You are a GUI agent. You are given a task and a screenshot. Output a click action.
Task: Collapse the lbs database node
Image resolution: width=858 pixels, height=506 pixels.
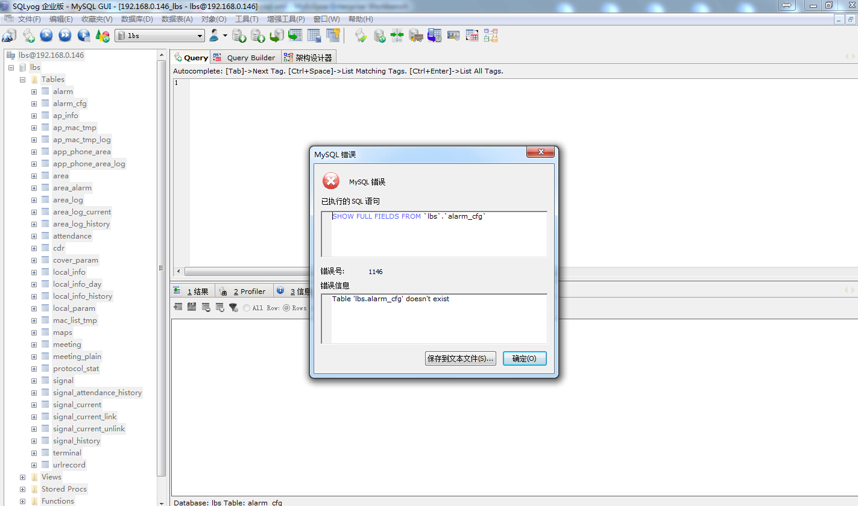pos(11,67)
